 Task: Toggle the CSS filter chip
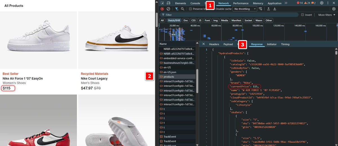coord(194,20)
